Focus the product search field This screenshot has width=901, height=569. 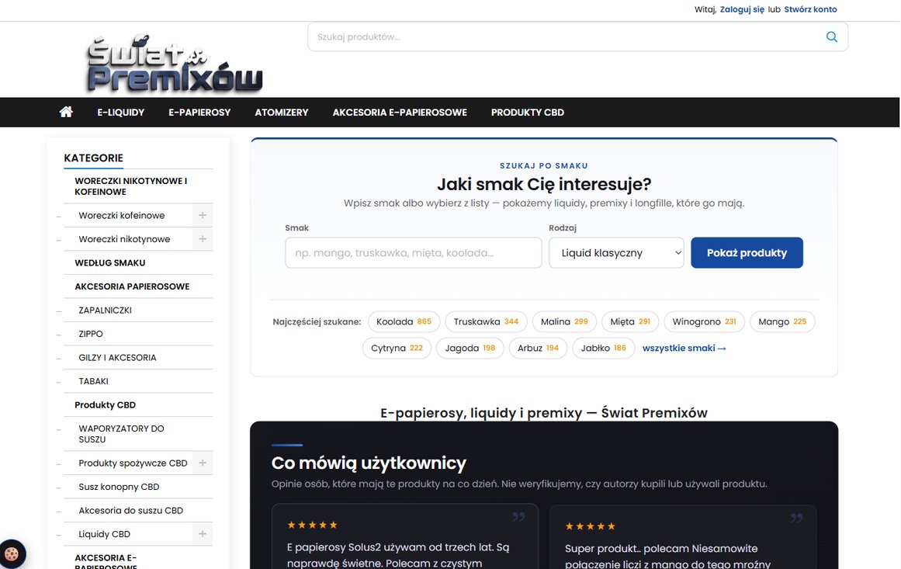(x=577, y=36)
